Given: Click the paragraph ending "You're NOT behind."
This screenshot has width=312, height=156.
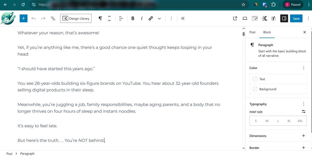Looking at the screenshot, I should (61, 140).
